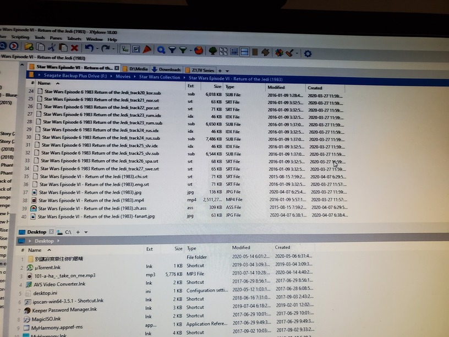
Task: Select 101-a-ha_-_take_on_me.mp3 file
Action: click(x=65, y=276)
